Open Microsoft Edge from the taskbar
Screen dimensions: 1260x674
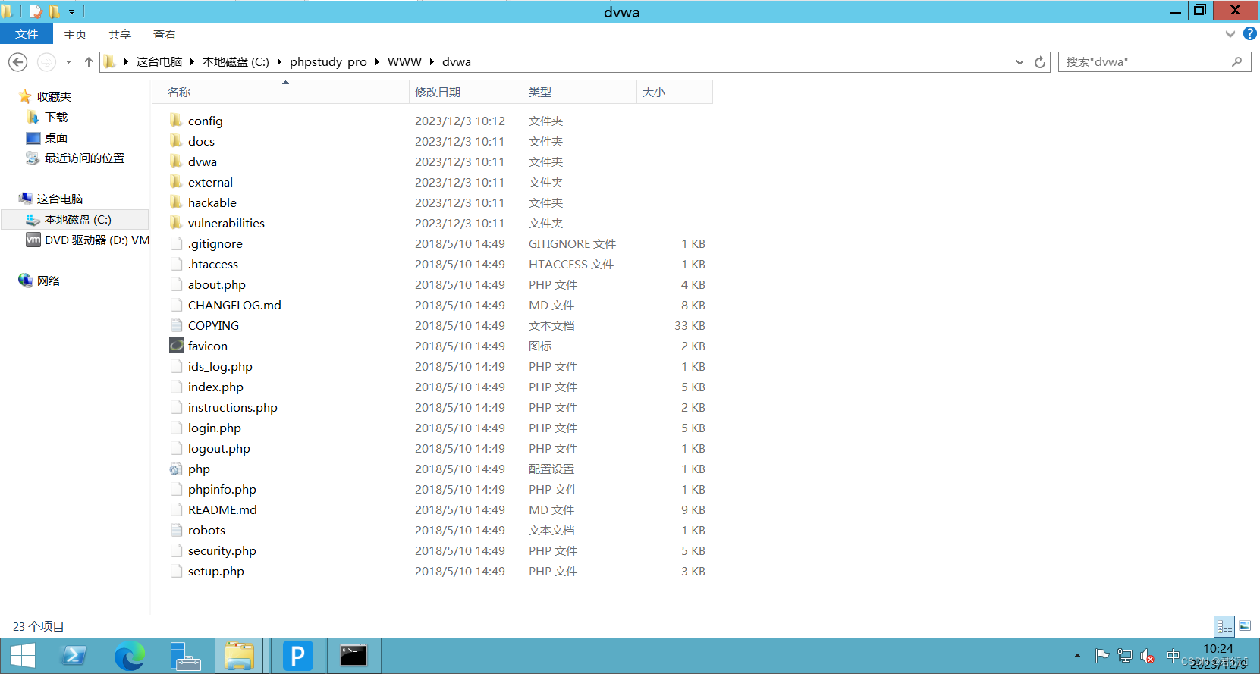pos(129,656)
